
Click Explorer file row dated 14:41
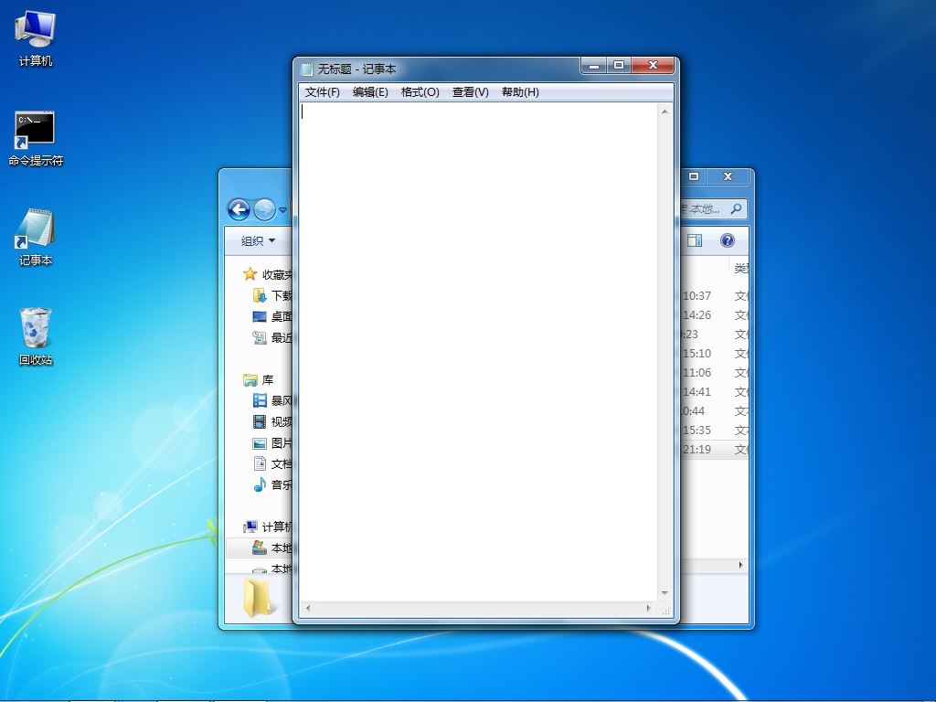click(715, 391)
